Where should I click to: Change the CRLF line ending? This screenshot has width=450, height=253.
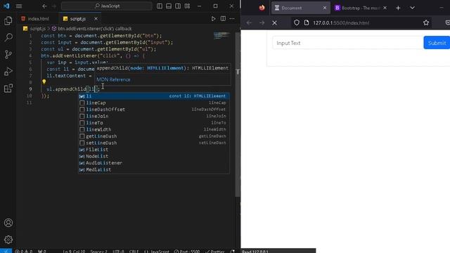pos(134,251)
